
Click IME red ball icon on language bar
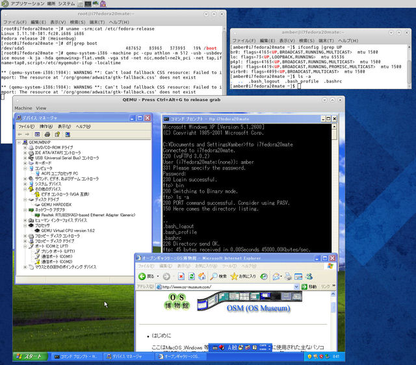coord(222,347)
